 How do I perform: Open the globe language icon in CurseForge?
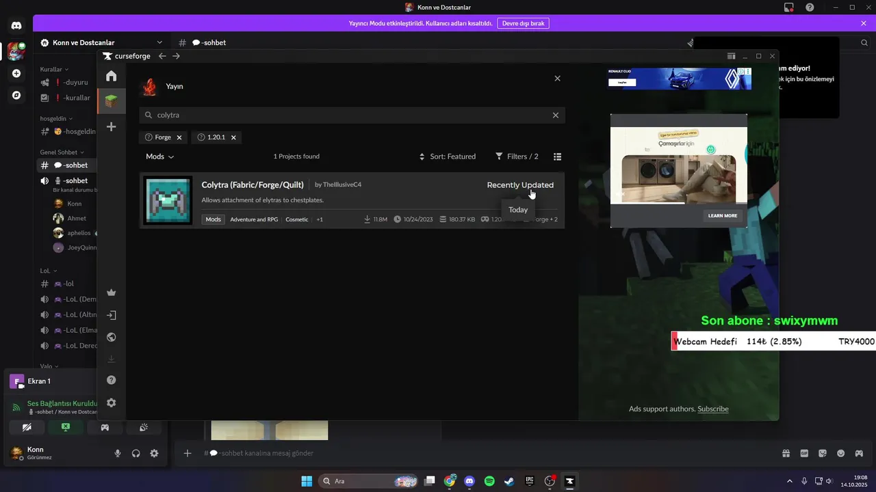click(x=112, y=337)
